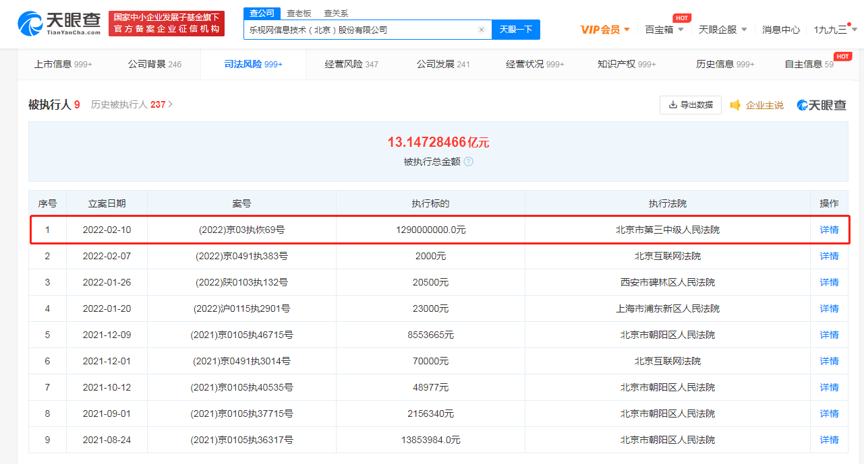Select 查老板 search tab
The image size is (864, 464).
(x=299, y=13)
